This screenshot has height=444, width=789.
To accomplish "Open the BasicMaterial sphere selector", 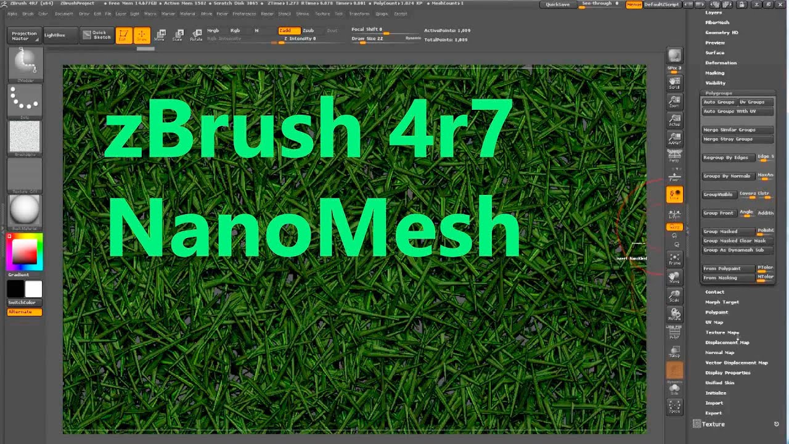I will coord(25,213).
